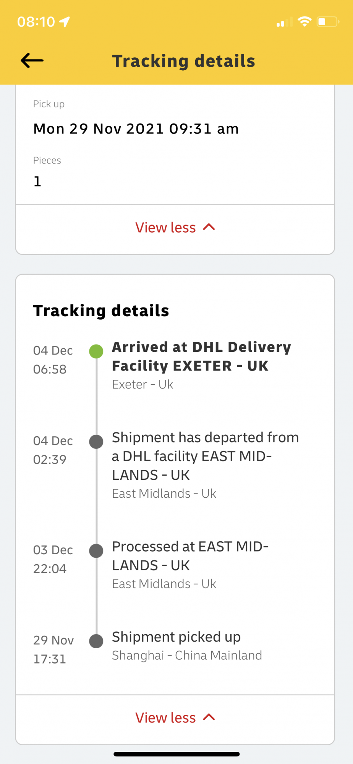This screenshot has width=353, height=764.
Task: Tap the home indicator bar
Action: (176, 754)
